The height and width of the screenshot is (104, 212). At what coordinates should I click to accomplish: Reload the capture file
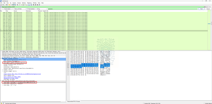coord(15,5)
